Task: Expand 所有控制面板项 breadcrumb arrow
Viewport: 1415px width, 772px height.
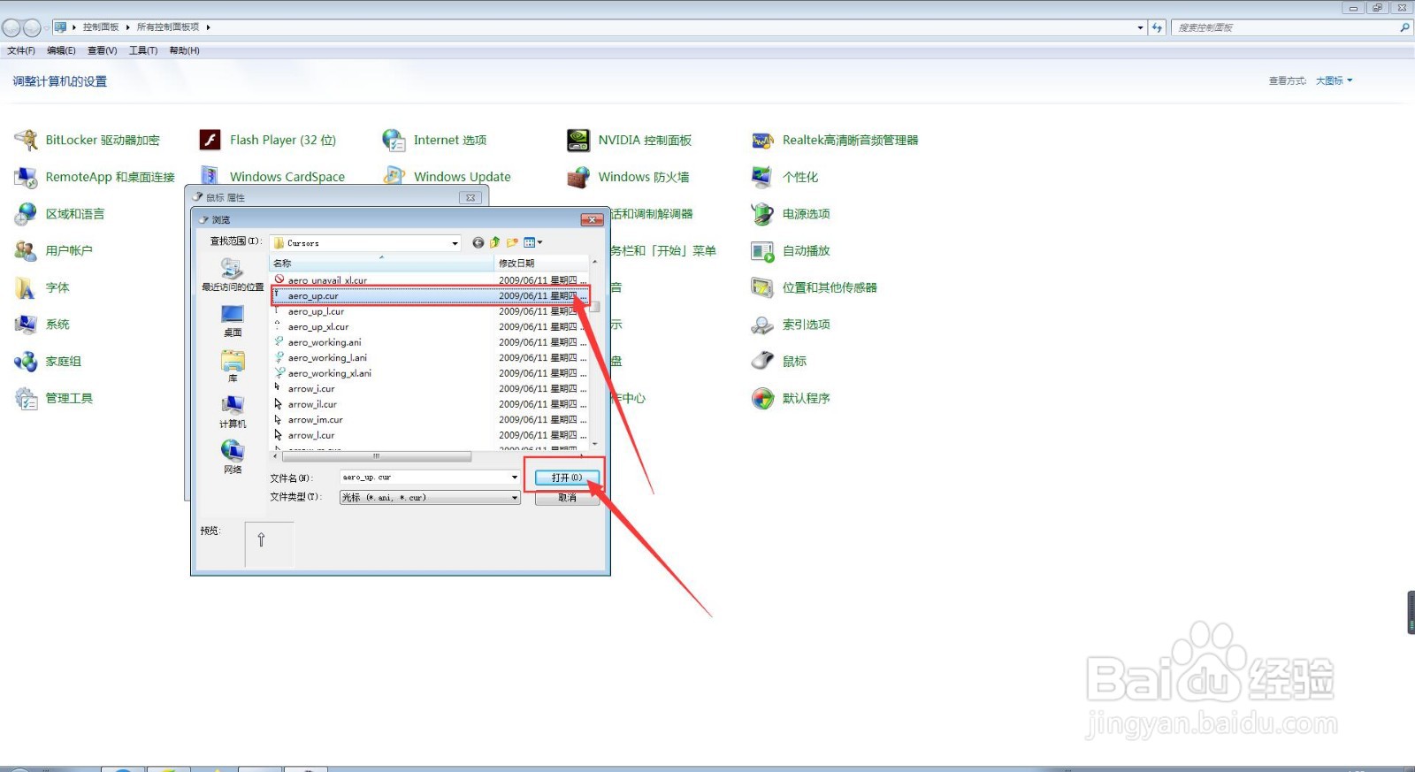Action: [x=208, y=27]
